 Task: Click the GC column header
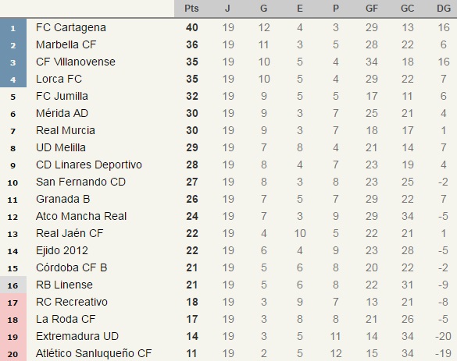click(x=408, y=9)
